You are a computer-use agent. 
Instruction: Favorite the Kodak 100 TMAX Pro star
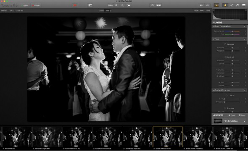click(63, 148)
